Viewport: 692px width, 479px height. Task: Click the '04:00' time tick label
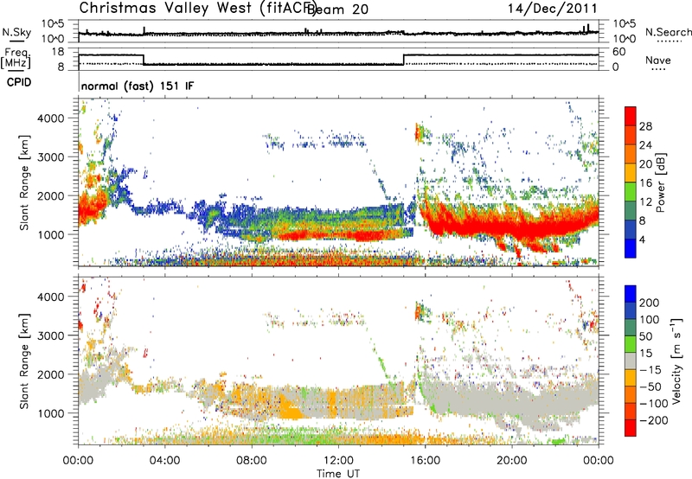(x=164, y=461)
